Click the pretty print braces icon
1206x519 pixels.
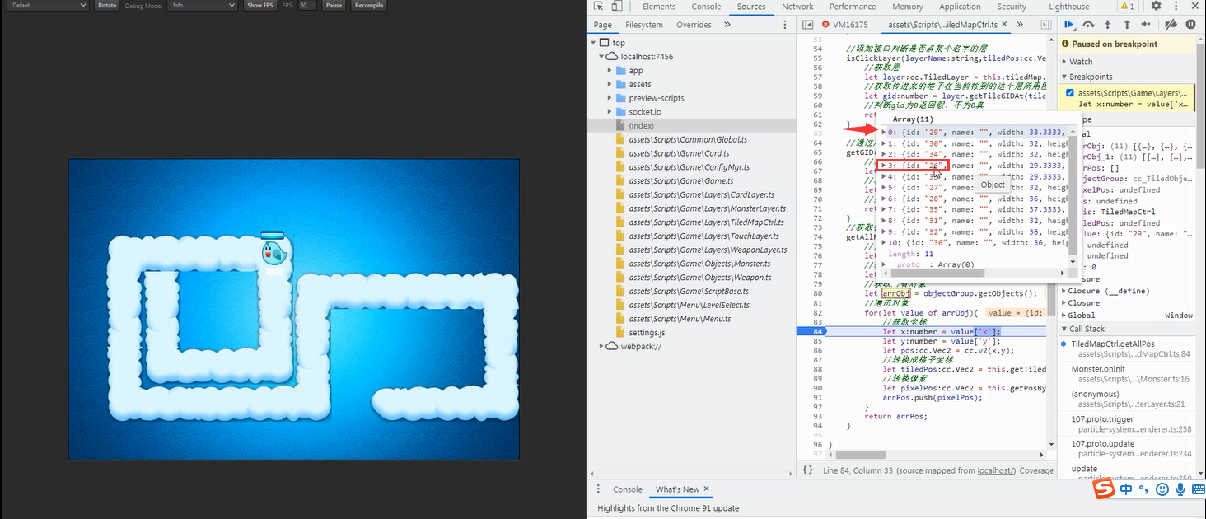click(808, 470)
